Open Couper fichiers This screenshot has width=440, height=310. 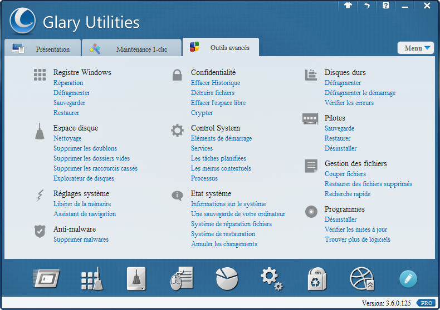point(345,174)
